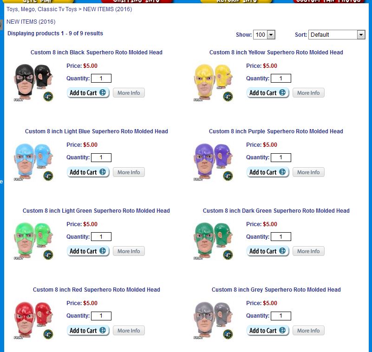The height and width of the screenshot is (352, 372).
Task: Add the Light Blue superhero head to cart
Action: point(88,172)
